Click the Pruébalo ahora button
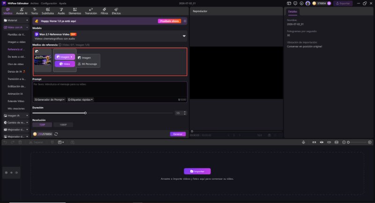 click(169, 21)
